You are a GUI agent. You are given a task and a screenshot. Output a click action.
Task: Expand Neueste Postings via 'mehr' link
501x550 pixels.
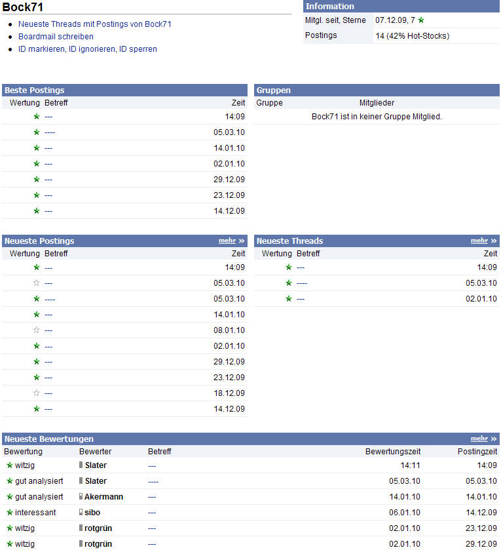click(x=227, y=241)
